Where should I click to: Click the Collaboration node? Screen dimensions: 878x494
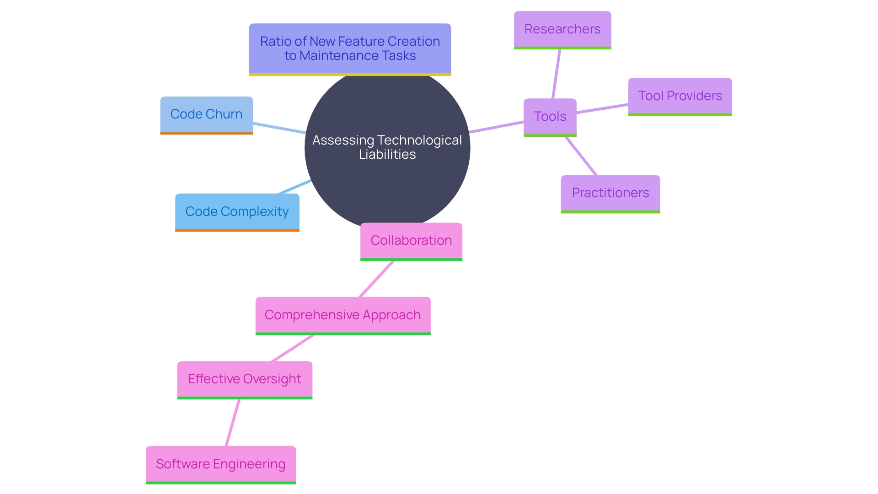pos(412,240)
